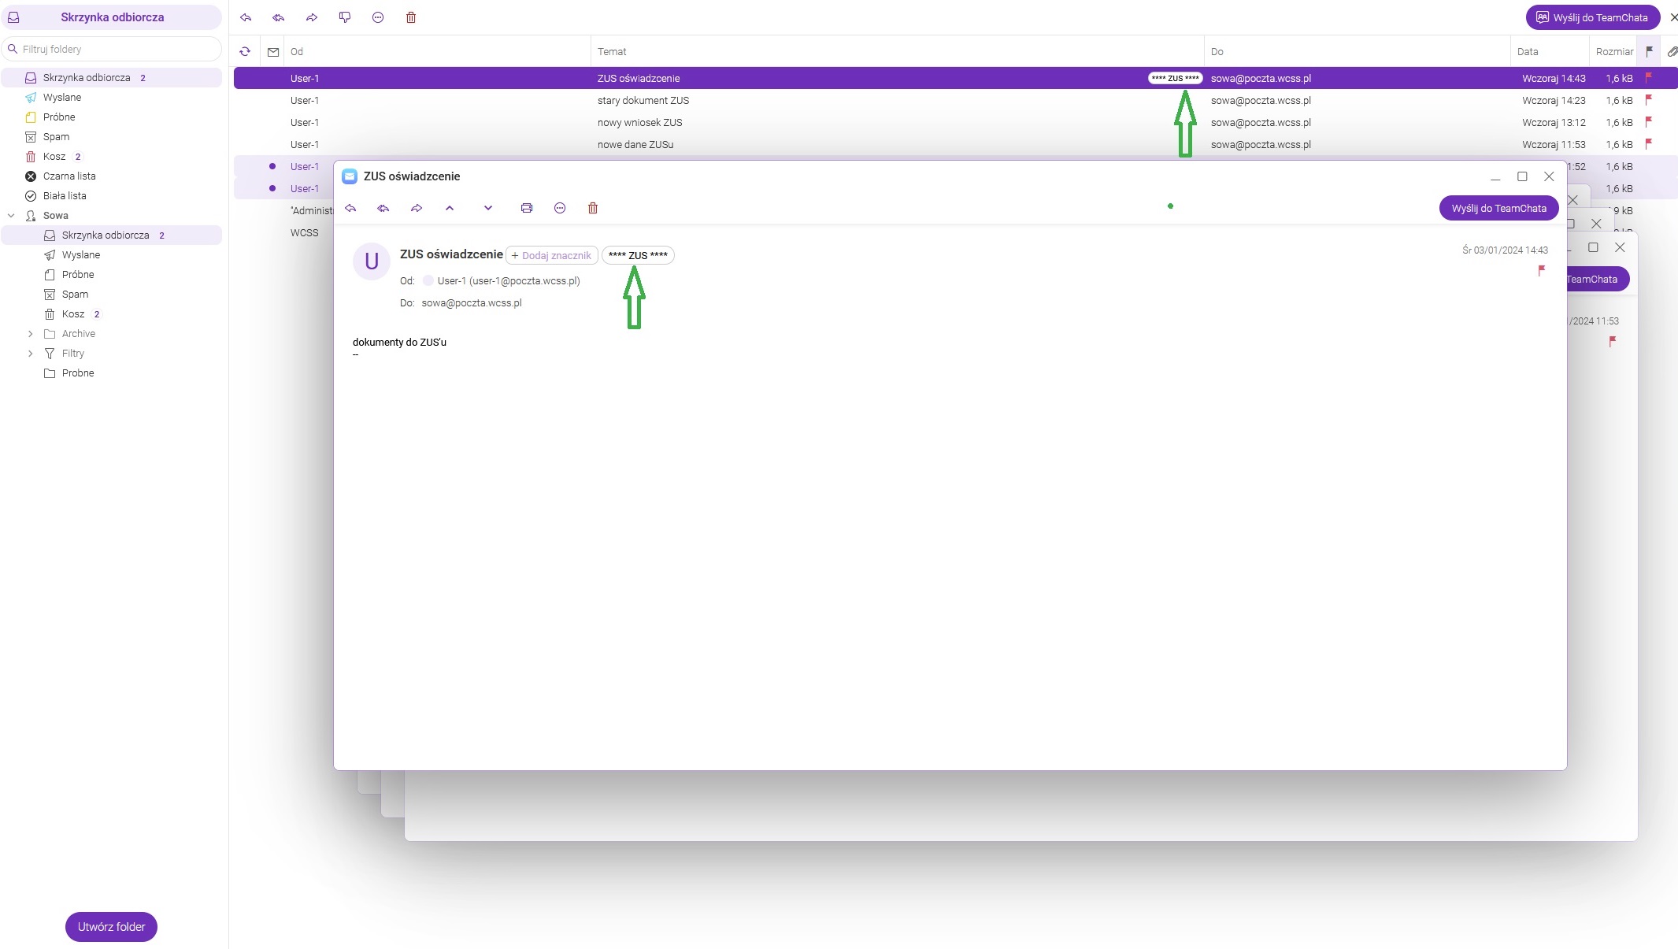Expand the Filtry folder
This screenshot has height=949, width=1678.
pyautogui.click(x=30, y=354)
